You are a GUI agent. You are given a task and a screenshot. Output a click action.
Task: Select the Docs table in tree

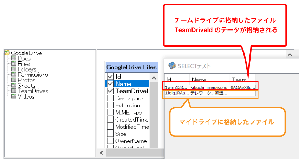click(24, 58)
